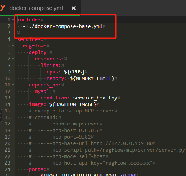
Task: Click the '--enable-mcpserver' comment
Action: 73,124
